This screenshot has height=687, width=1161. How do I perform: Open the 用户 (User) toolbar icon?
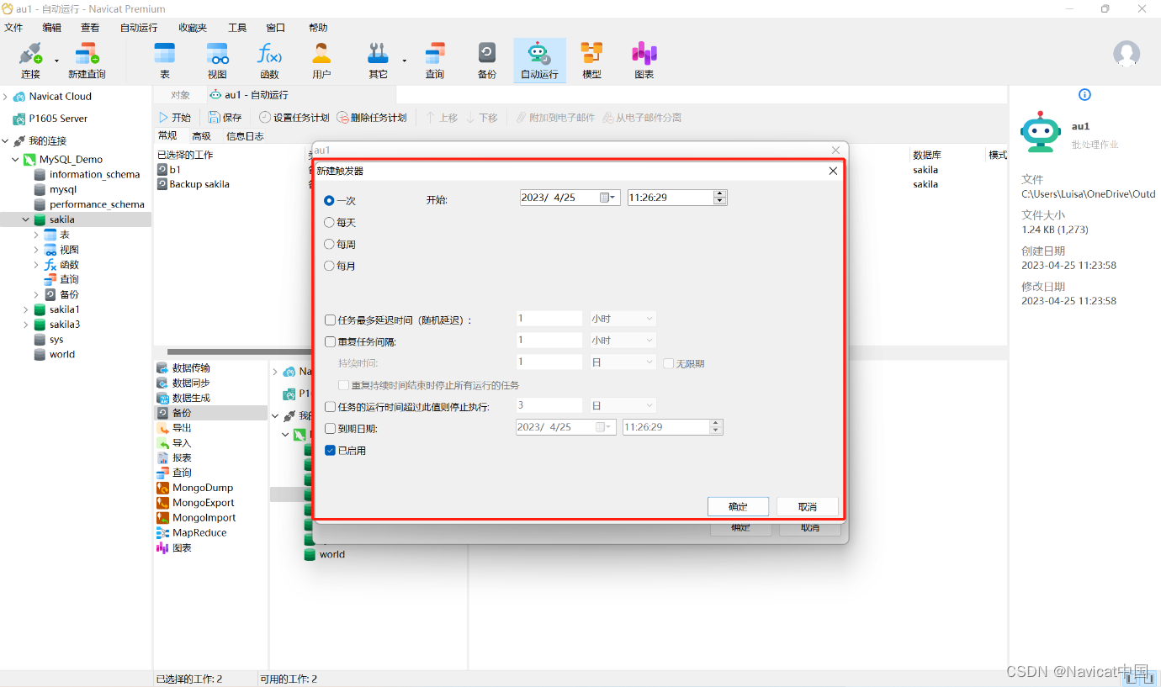(x=321, y=61)
